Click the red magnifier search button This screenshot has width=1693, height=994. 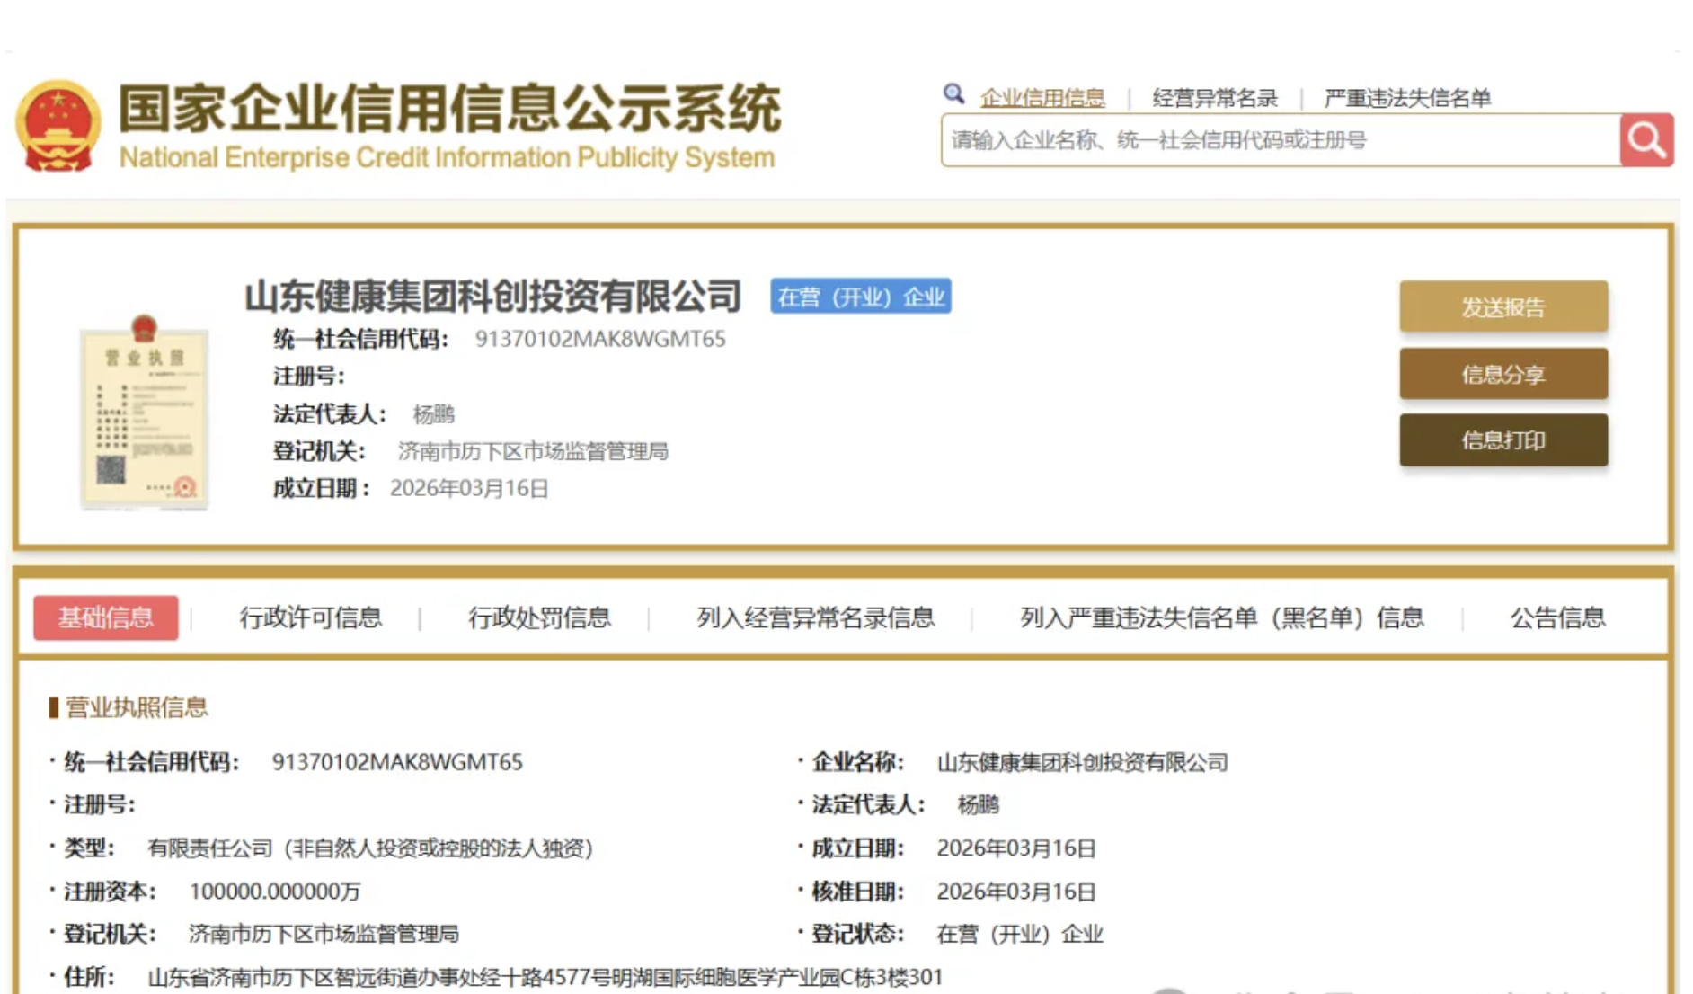(1645, 140)
